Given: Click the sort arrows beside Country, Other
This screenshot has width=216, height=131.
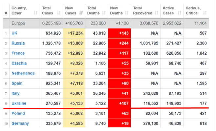Looking at the screenshot, I should [x=35, y=13].
